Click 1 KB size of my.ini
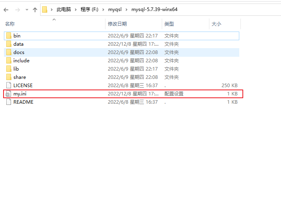 [x=233, y=94]
